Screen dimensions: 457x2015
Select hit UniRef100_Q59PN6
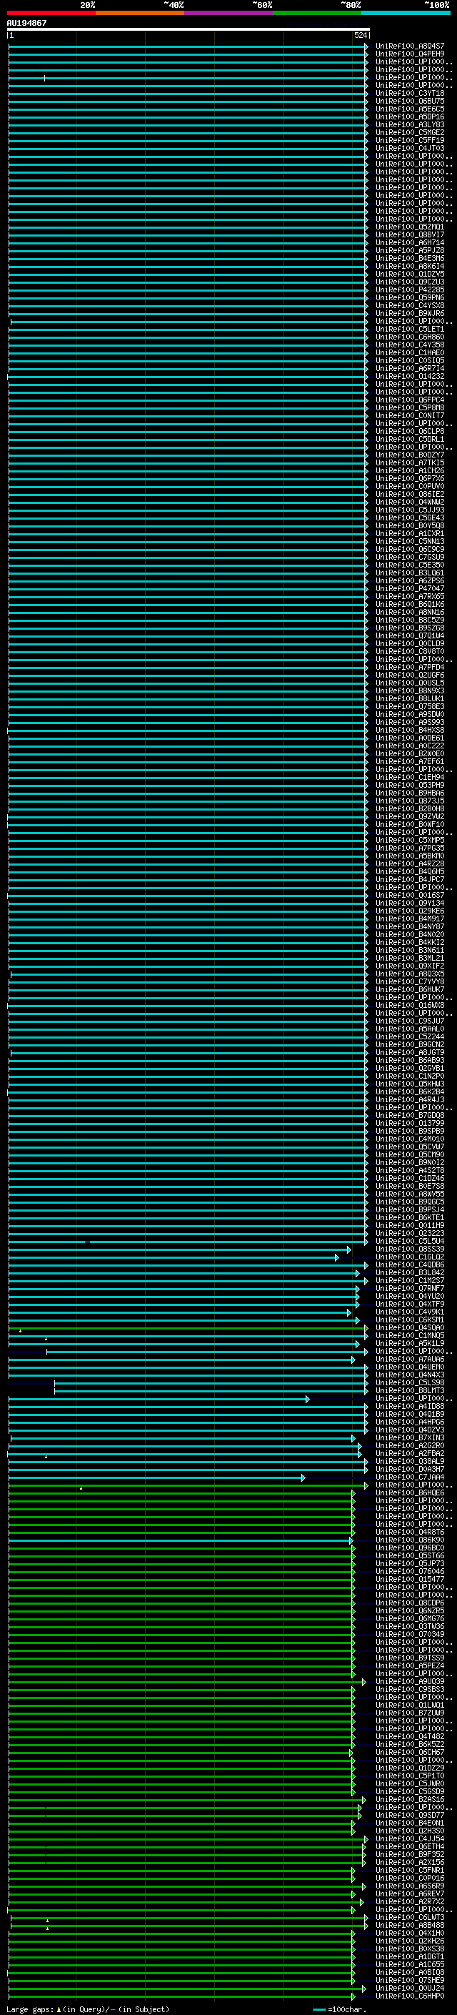410,297
